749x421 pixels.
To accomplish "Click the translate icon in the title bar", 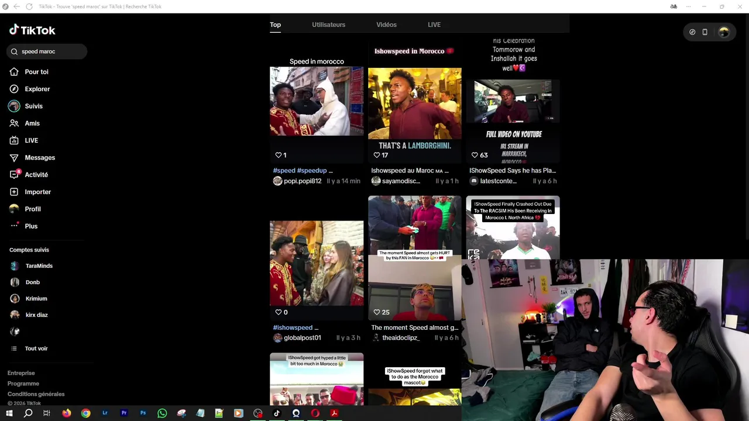I will [674, 6].
